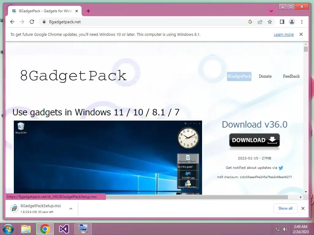Screen dimensions: 314x235
Task: Close the downloads bar
Action: pos(303,208)
